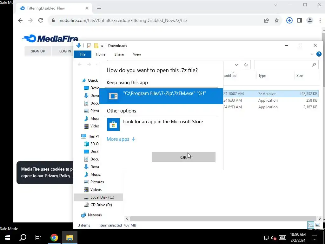This screenshot has width=325, height=244.
Task: Open the notification center icon
Action: coord(315,238)
